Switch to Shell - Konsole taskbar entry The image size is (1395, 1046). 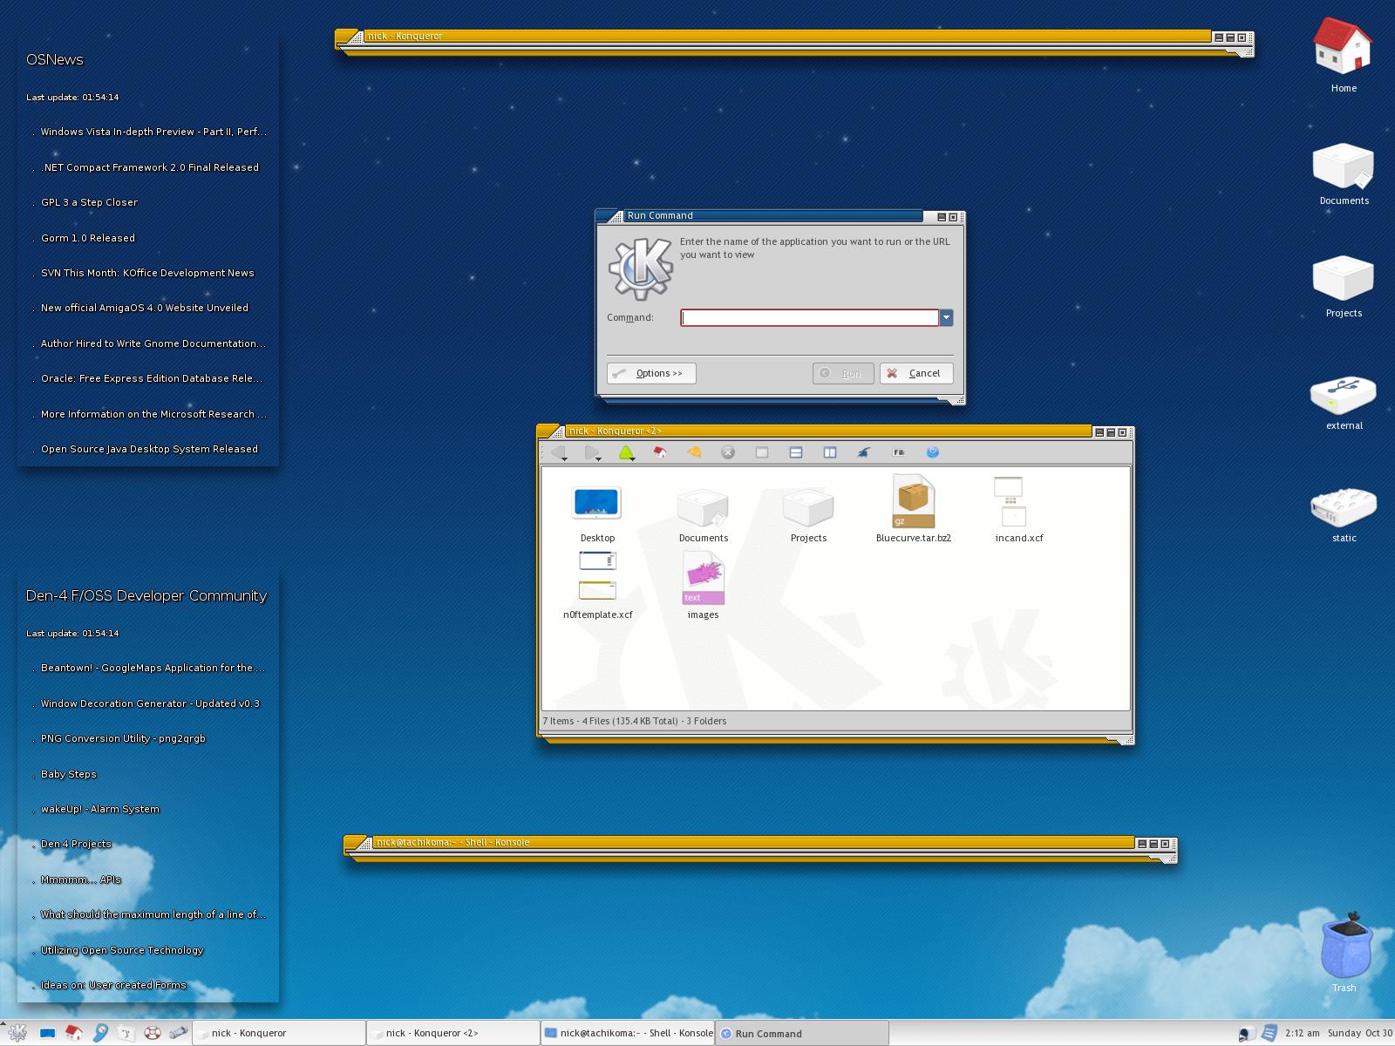point(628,1033)
